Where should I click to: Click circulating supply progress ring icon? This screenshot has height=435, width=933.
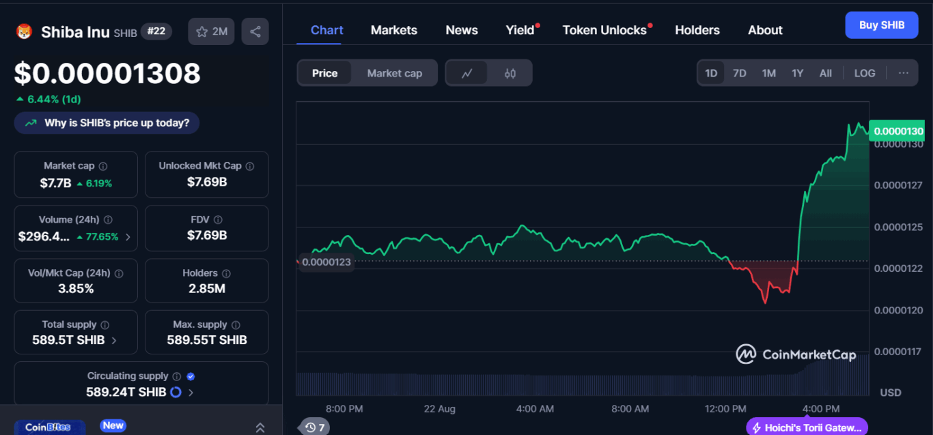pyautogui.click(x=176, y=392)
